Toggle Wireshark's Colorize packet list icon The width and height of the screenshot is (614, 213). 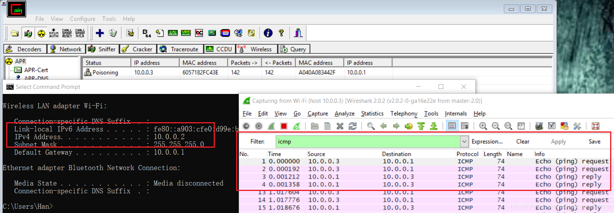click(x=452, y=126)
